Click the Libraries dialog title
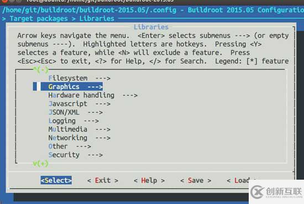Screen dimensions: 304x204 [151, 27]
